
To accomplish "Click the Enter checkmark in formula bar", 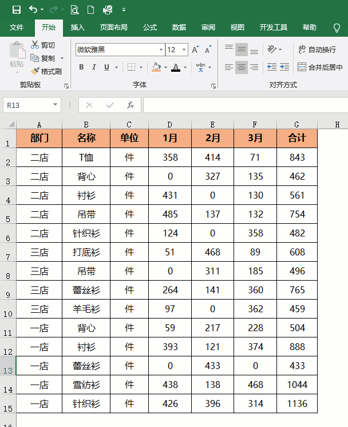I will (110, 105).
